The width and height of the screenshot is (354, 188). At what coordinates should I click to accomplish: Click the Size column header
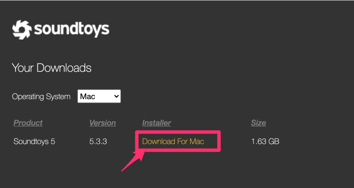coord(258,123)
